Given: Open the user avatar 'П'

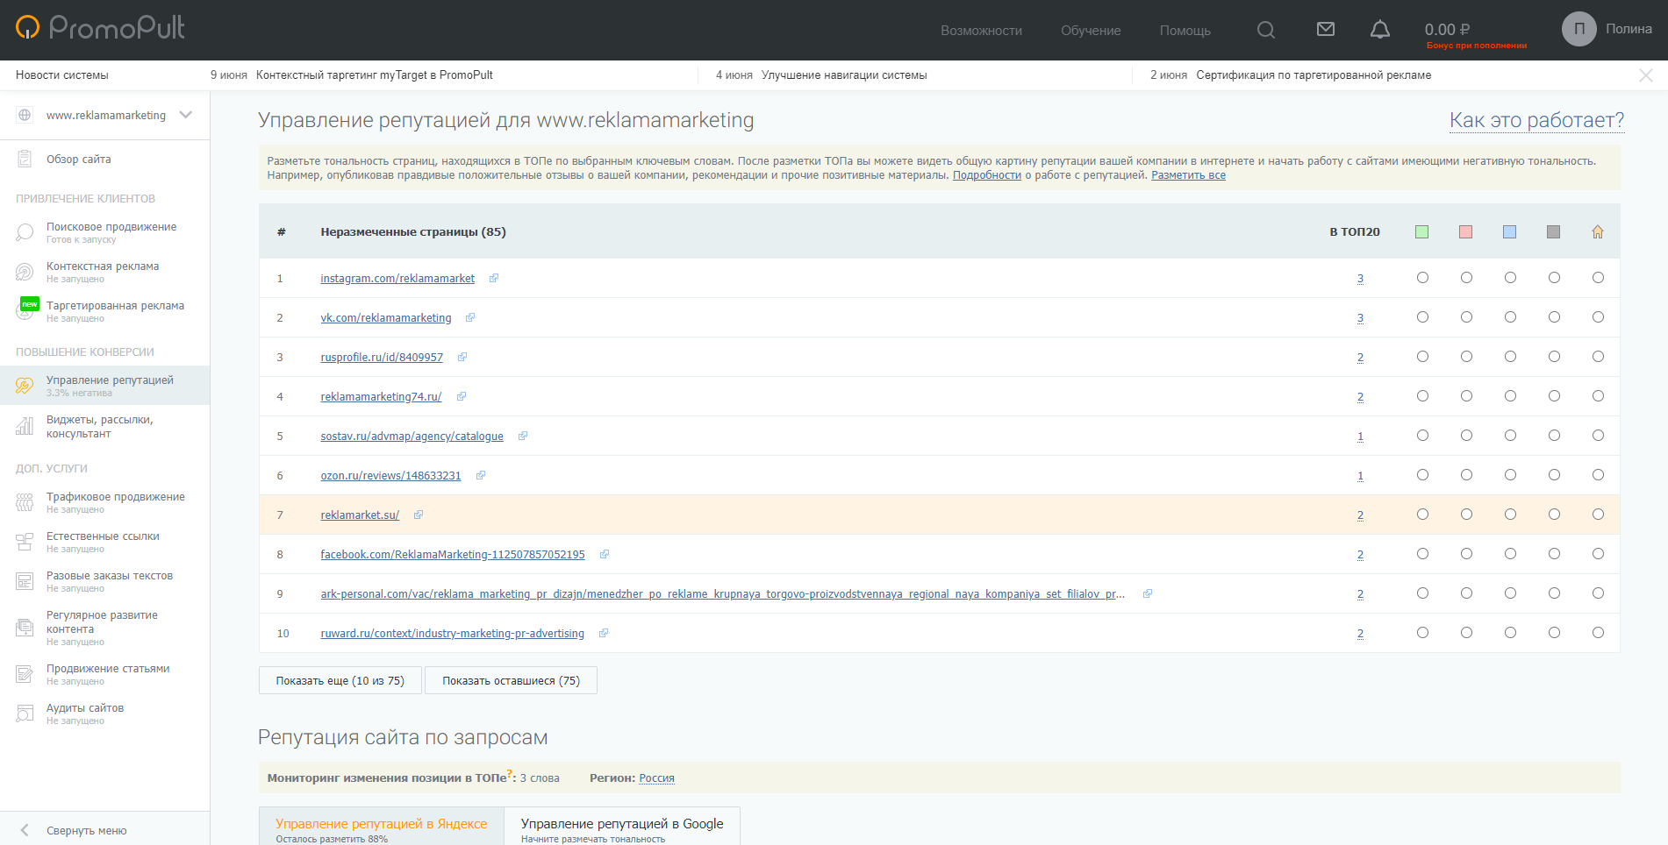Looking at the screenshot, I should click(x=1579, y=29).
